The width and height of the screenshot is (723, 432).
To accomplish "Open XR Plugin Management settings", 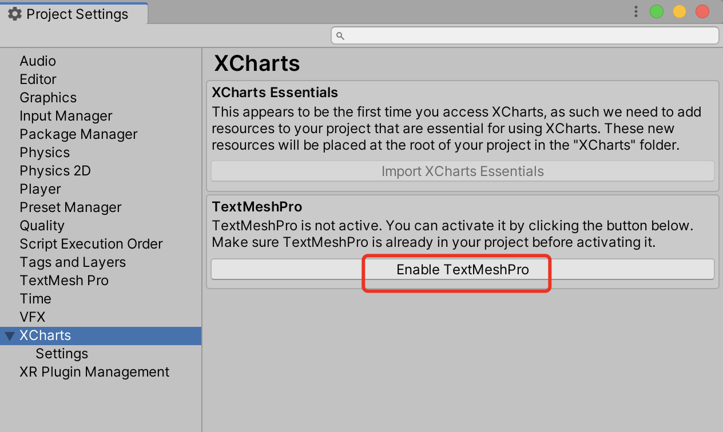I will [94, 372].
